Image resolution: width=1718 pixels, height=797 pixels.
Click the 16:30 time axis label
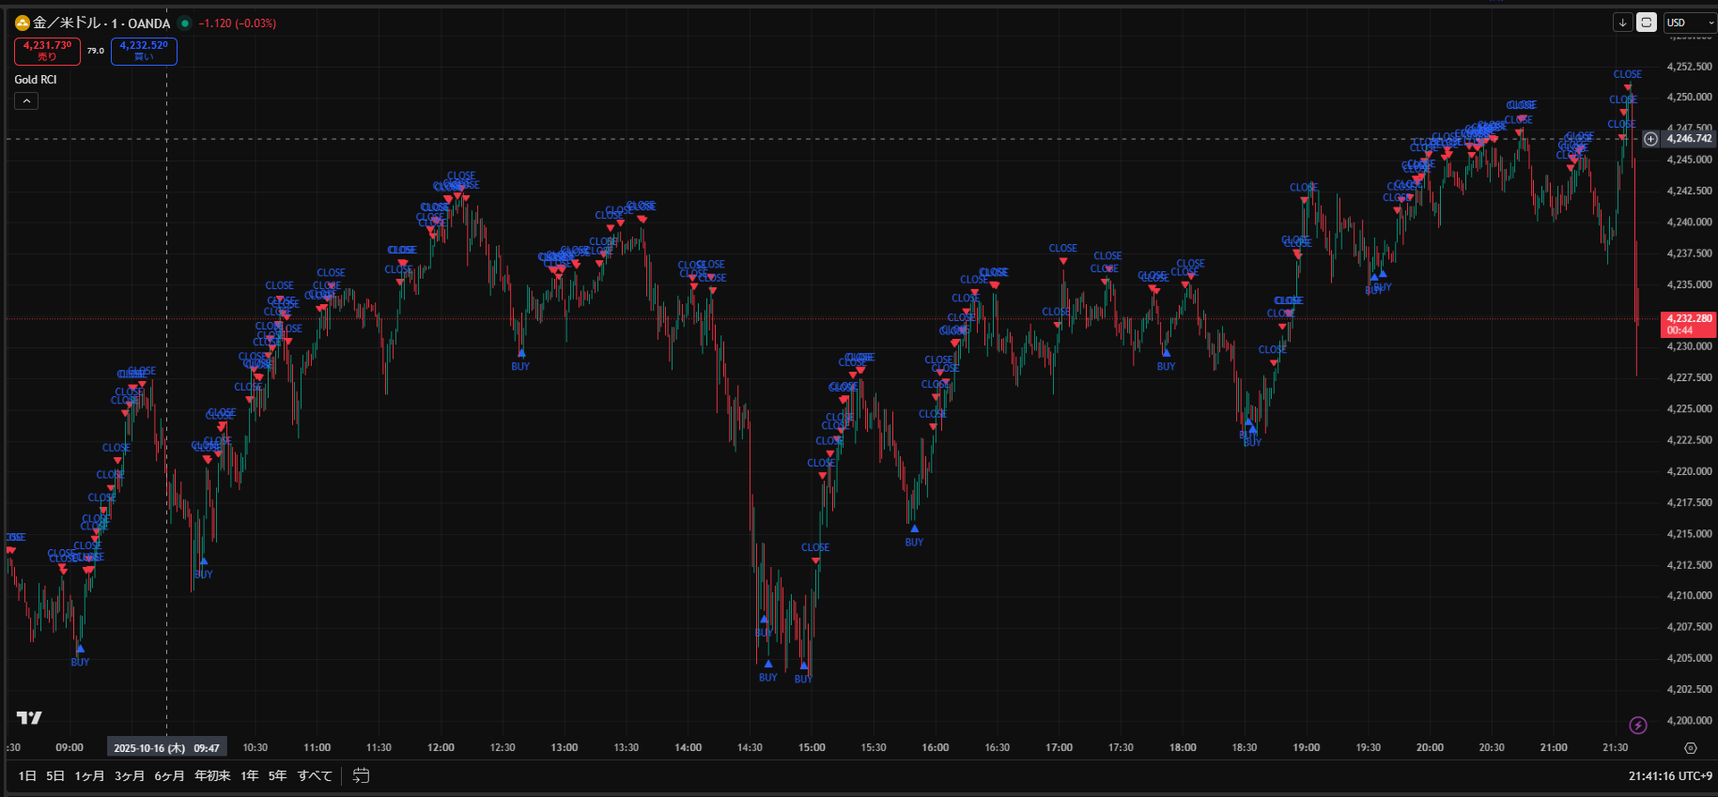click(998, 748)
